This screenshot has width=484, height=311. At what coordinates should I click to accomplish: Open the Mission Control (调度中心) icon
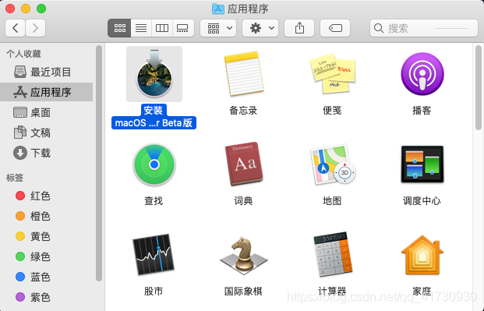(x=422, y=164)
